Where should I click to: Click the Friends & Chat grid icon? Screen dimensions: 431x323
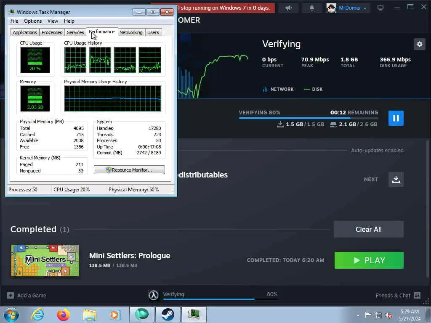(417, 295)
